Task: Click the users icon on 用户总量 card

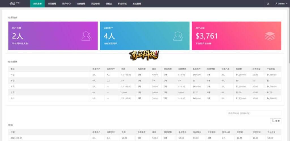Action: 86,36
